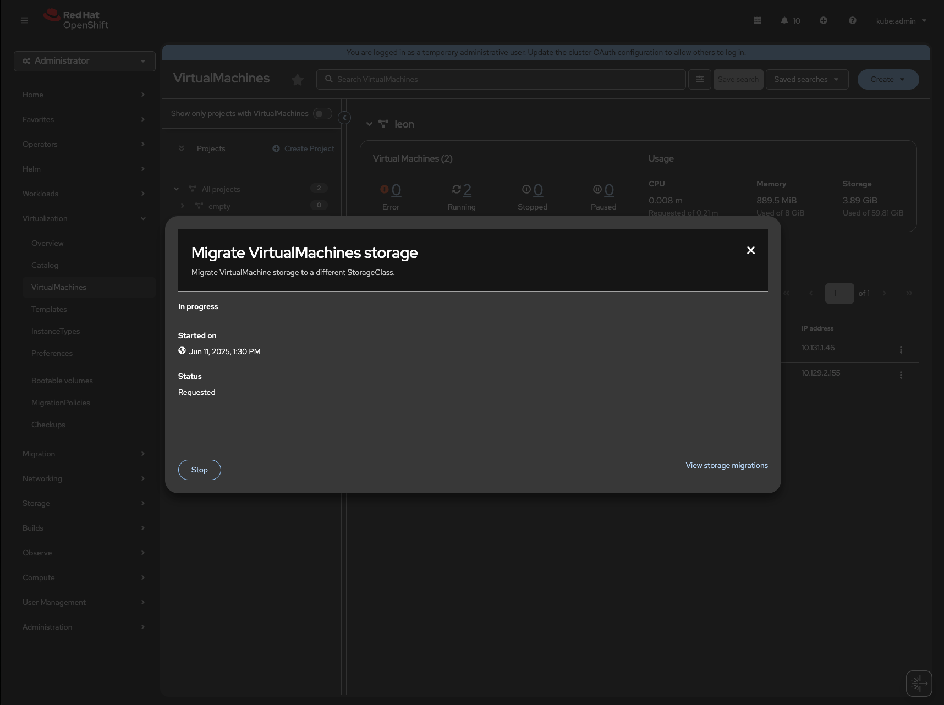Open kebab menu for 10.131.1.46 row

901,350
